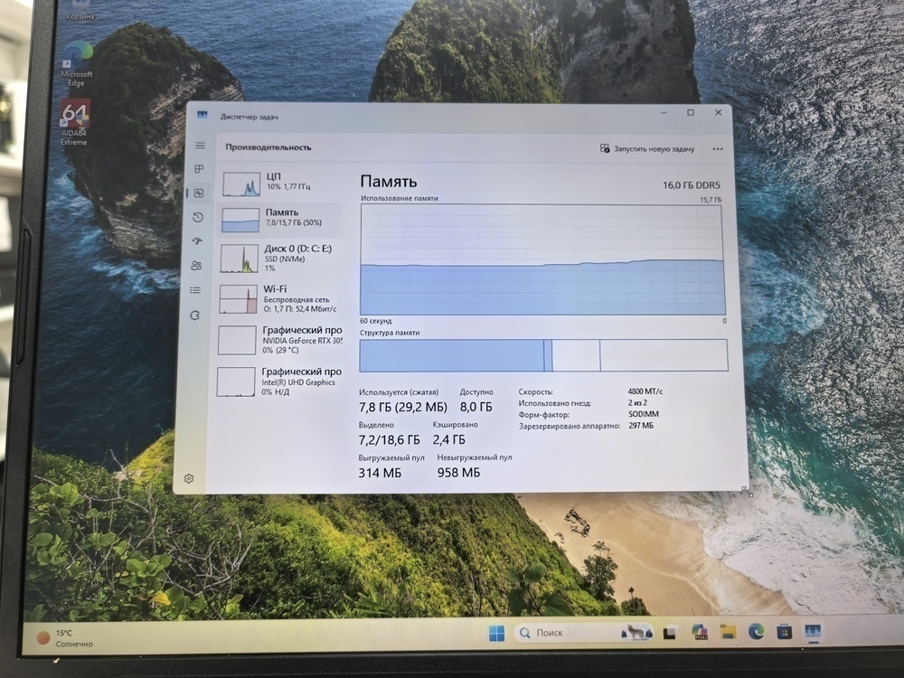Image resolution: width=904 pixels, height=678 pixels.
Task: Click the memory usage graph
Action: coord(541,260)
